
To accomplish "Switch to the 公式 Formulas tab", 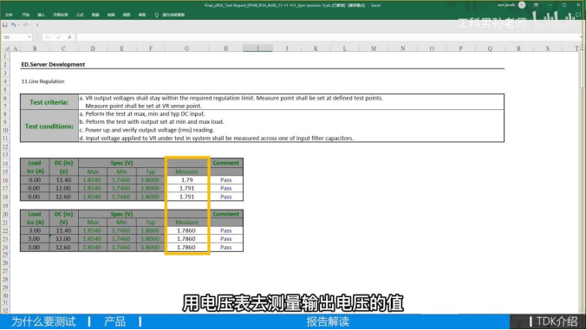I will pos(80,15).
